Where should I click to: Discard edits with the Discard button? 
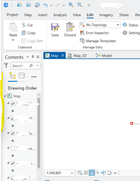[70, 30]
